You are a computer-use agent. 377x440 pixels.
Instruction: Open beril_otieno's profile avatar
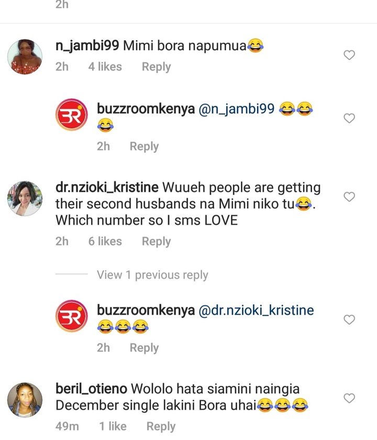coord(25,400)
